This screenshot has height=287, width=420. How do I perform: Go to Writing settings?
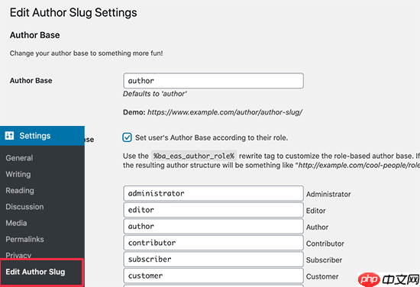pos(18,174)
